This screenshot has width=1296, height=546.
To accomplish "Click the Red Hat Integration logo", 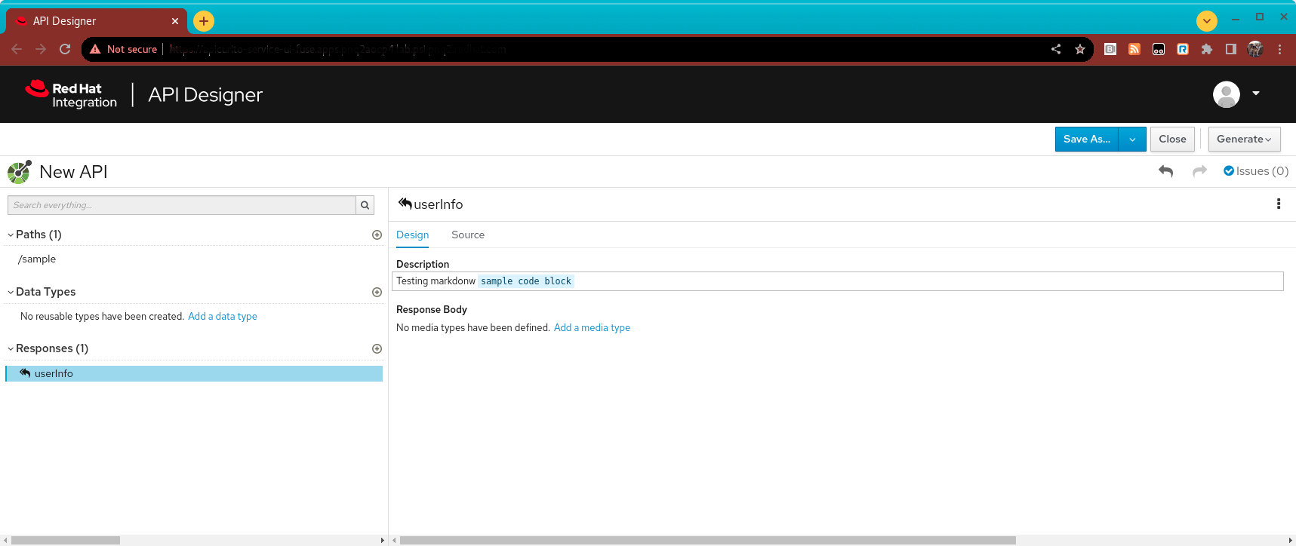I will (x=71, y=94).
